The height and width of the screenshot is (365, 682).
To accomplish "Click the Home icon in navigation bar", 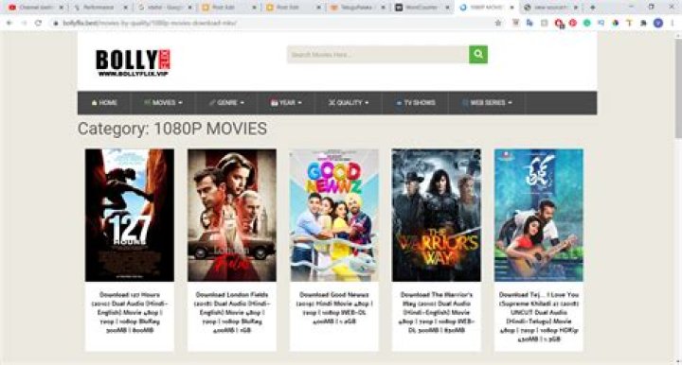I will pos(94,103).
